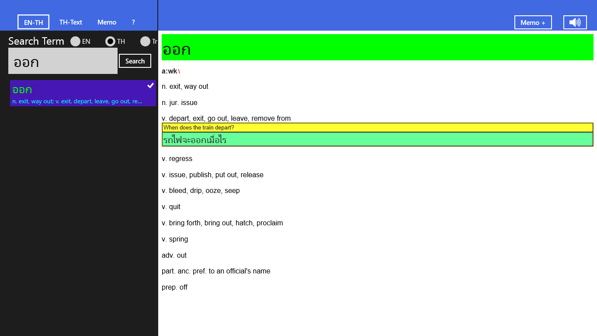Click the 'v. issue, publish, put out, release' definition

[x=212, y=175]
